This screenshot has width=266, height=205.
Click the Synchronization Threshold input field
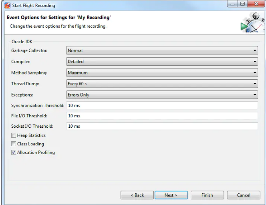162,105
